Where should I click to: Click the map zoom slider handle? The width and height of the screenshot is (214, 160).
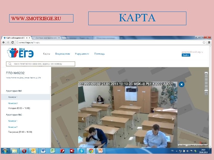(206, 90)
